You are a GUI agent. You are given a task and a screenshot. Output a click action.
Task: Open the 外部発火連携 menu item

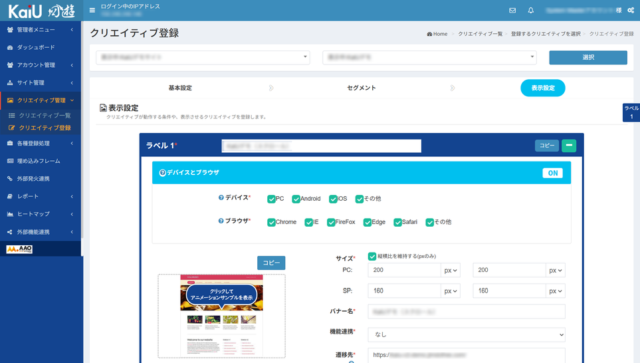click(x=41, y=178)
